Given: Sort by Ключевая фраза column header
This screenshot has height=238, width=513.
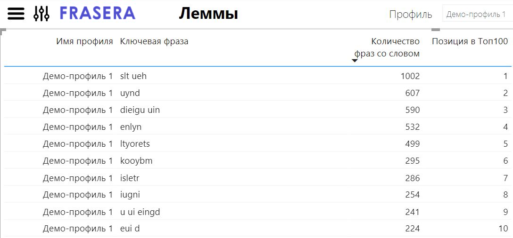Looking at the screenshot, I should [154, 41].
